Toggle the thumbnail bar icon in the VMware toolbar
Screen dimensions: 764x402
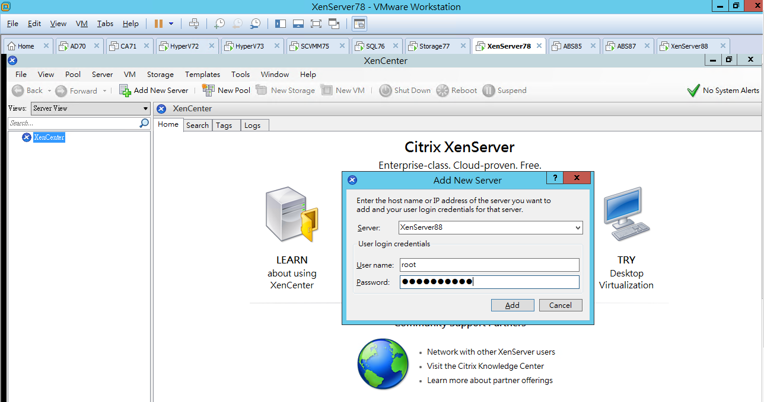coord(298,24)
